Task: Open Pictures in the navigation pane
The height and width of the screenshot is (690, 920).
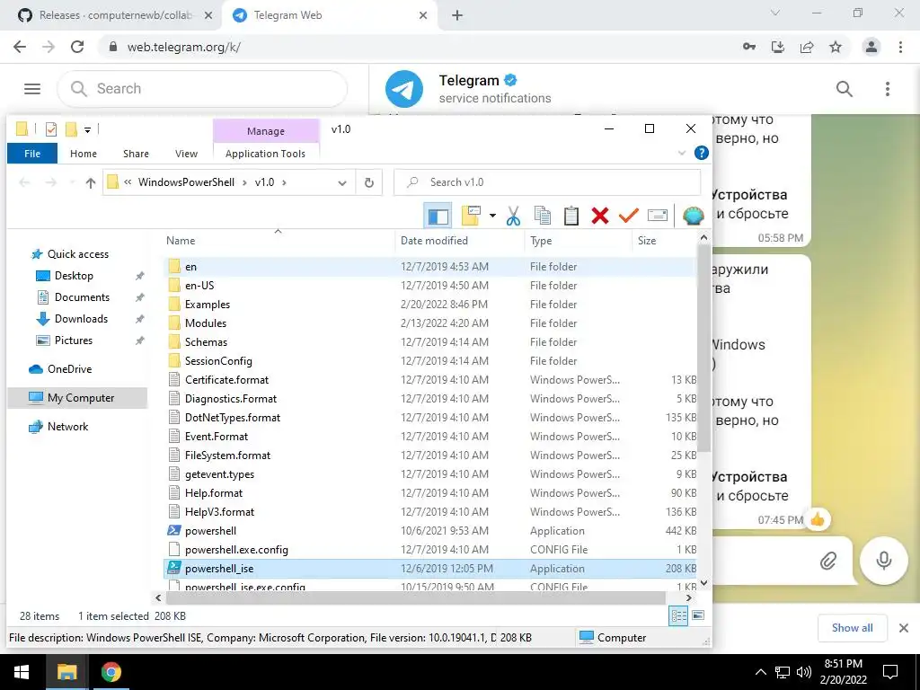Action: click(74, 341)
